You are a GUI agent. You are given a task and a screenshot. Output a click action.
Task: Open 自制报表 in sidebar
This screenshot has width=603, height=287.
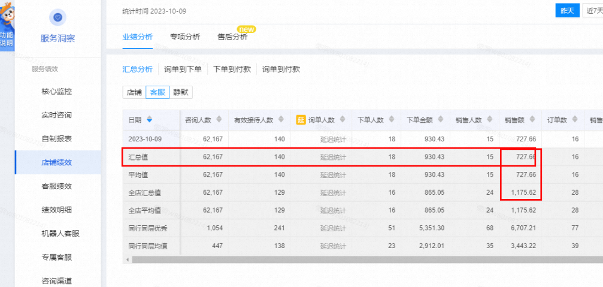pyautogui.click(x=56, y=139)
